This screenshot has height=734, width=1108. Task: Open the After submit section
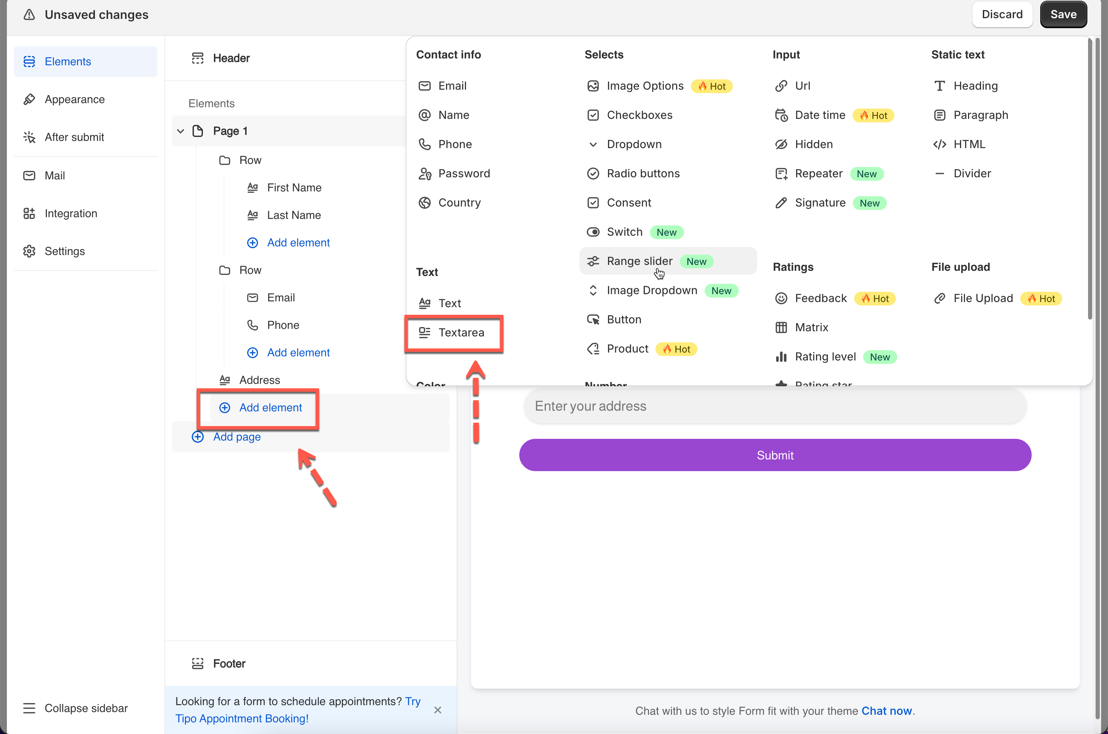(74, 137)
